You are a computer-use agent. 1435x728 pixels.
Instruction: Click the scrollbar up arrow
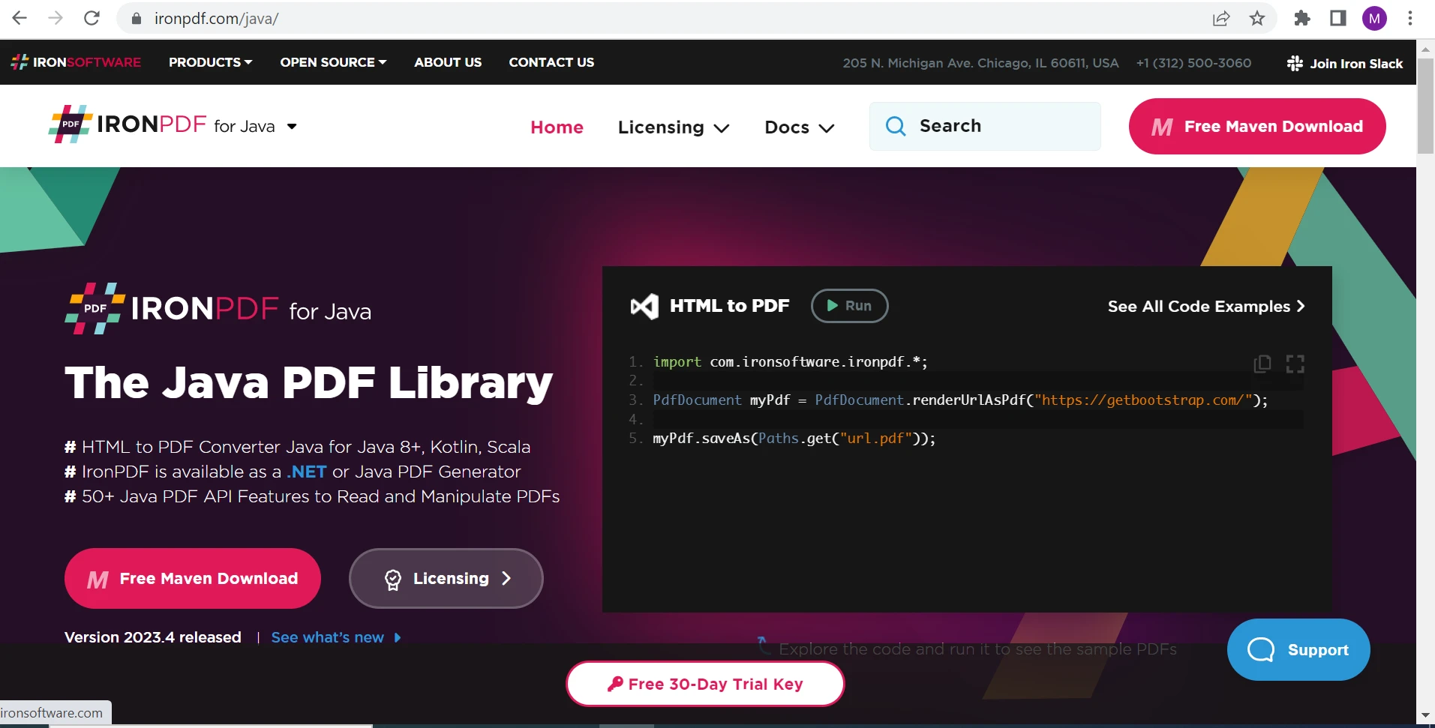tap(1425, 49)
